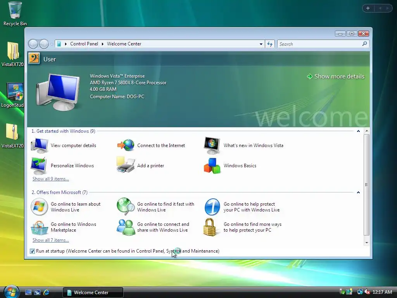Open padlock find more ways to protect PC
397x298 pixels.
210,227
